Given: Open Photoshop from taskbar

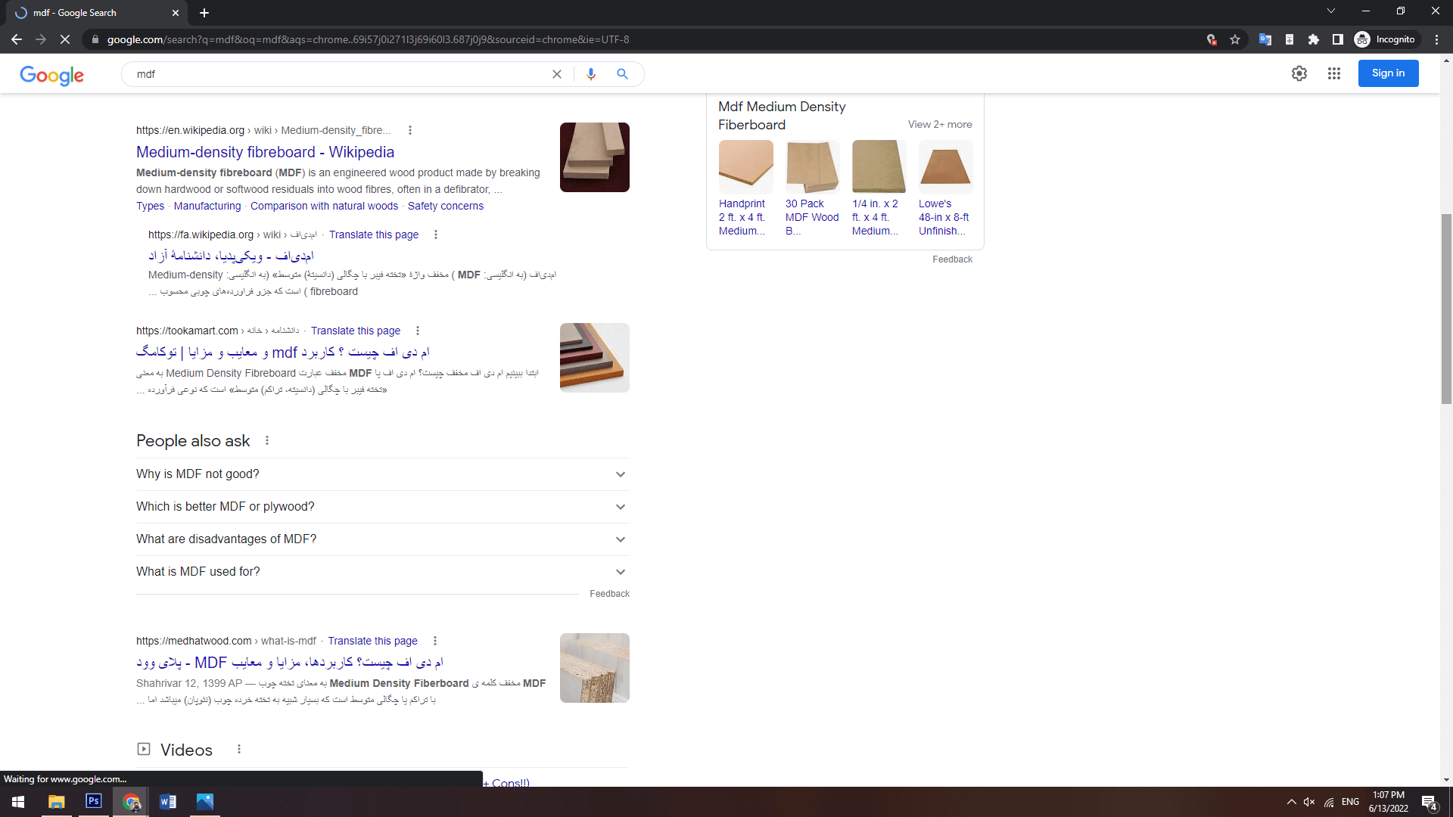Looking at the screenshot, I should (94, 802).
